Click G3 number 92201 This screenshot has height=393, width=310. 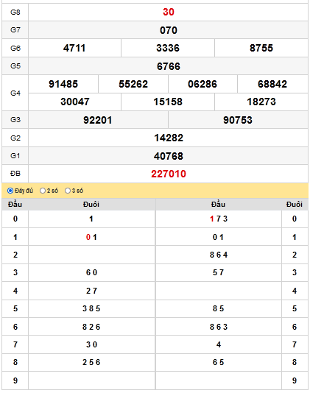(97, 120)
